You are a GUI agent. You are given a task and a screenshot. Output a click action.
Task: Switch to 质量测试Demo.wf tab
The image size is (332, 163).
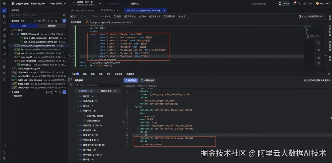110,10
